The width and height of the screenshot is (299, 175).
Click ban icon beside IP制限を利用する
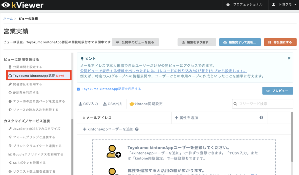point(10,93)
